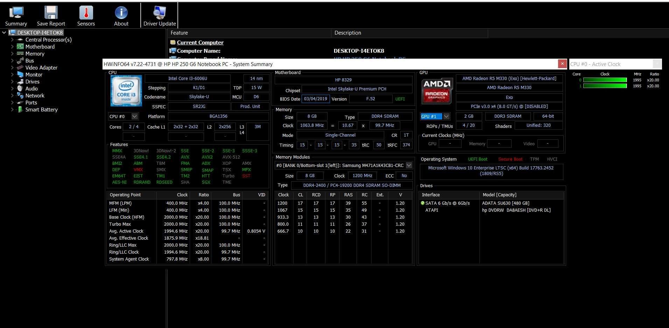The image size is (669, 328).
Task: Click the Network tree icon
Action: (20, 95)
